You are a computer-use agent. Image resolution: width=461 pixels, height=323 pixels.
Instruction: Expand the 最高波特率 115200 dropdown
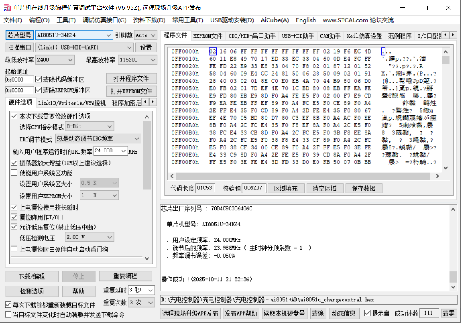[x=152, y=60]
